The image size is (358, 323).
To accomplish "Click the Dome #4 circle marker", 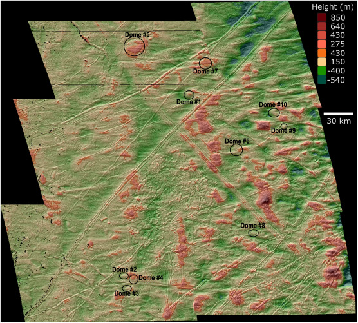I will pyautogui.click(x=133, y=279).
